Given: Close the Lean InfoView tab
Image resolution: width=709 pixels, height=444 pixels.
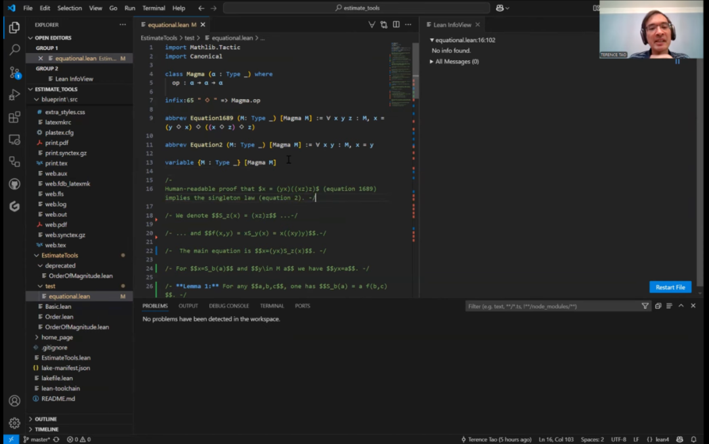Looking at the screenshot, I should 477,25.
